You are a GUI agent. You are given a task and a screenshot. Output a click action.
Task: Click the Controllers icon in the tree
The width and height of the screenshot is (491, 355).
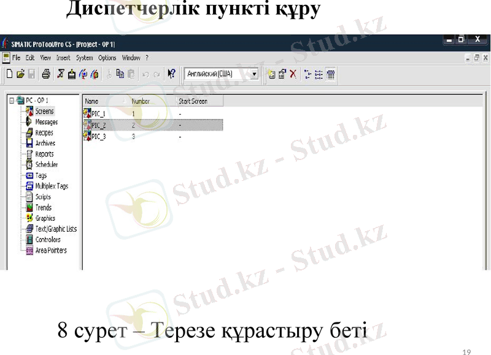[x=29, y=239]
